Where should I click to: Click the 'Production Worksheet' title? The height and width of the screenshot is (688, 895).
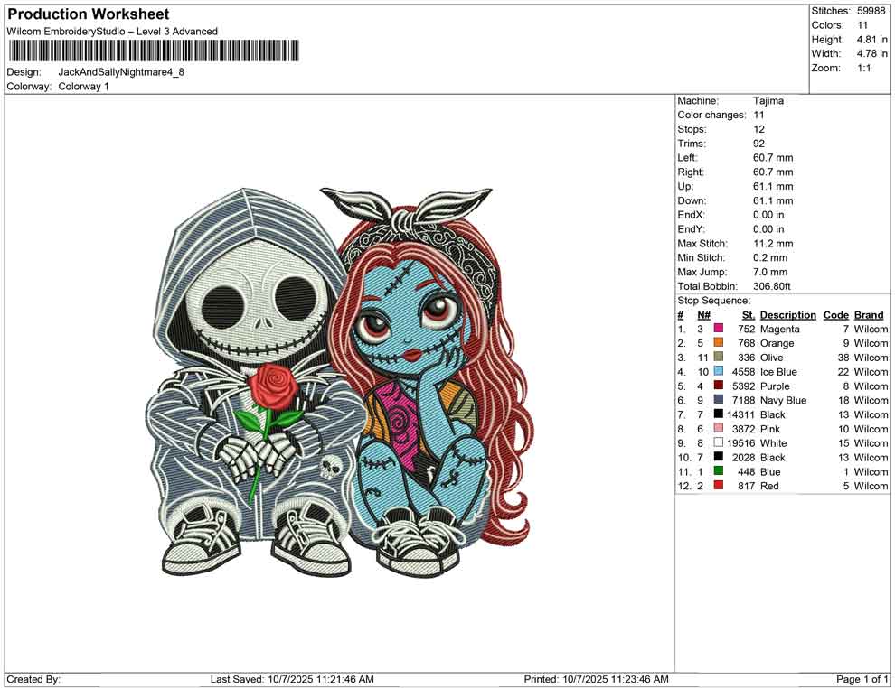89,14
